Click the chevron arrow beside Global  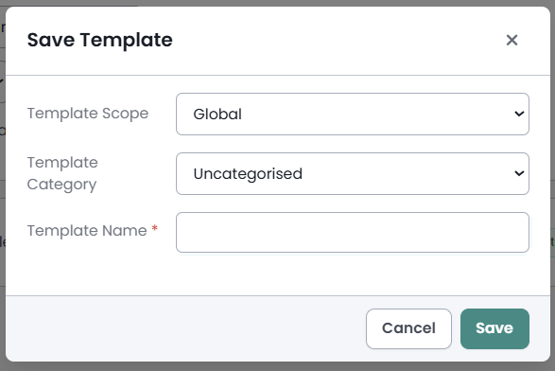[519, 114]
